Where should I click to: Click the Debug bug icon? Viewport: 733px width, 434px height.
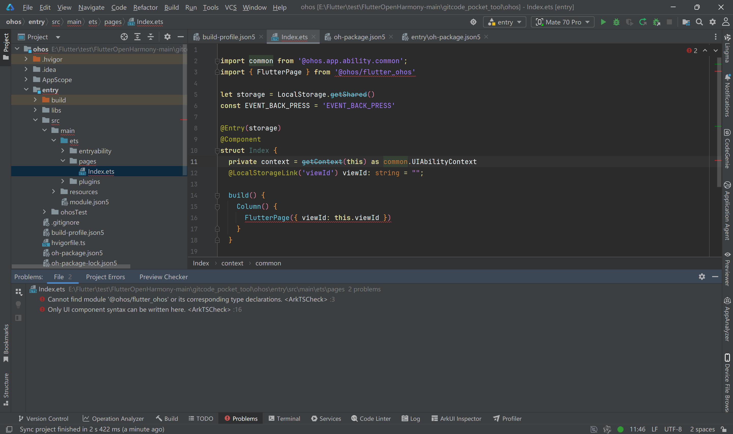coord(616,22)
